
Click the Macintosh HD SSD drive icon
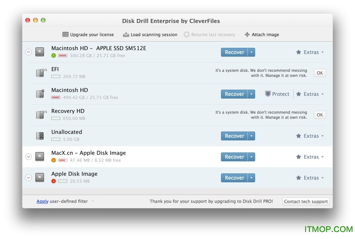click(39, 52)
